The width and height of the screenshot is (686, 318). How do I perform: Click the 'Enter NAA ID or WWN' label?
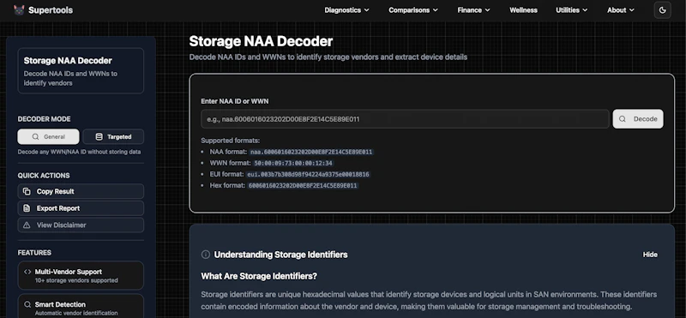tap(234, 101)
